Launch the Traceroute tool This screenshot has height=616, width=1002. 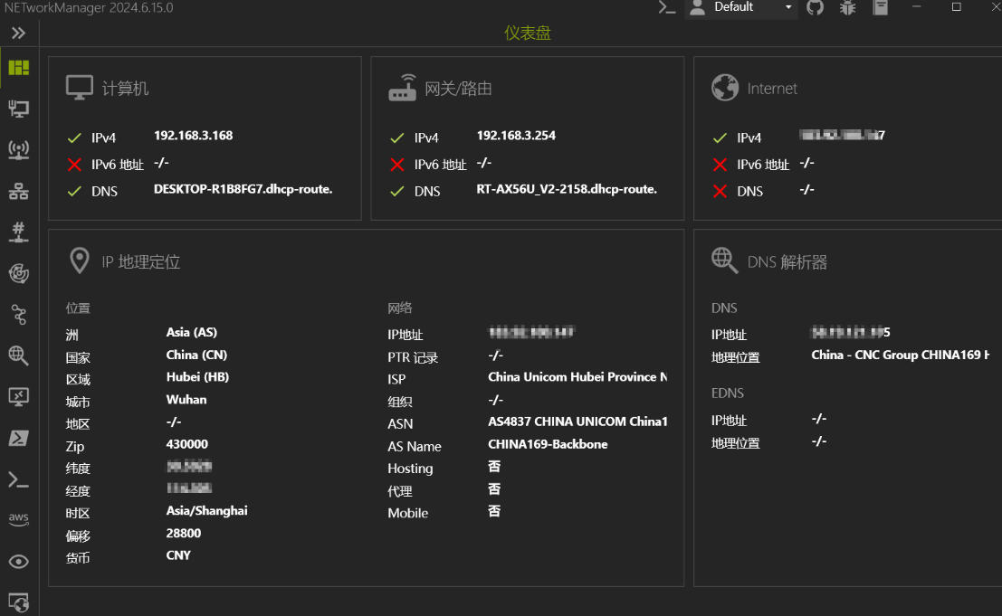pos(19,314)
